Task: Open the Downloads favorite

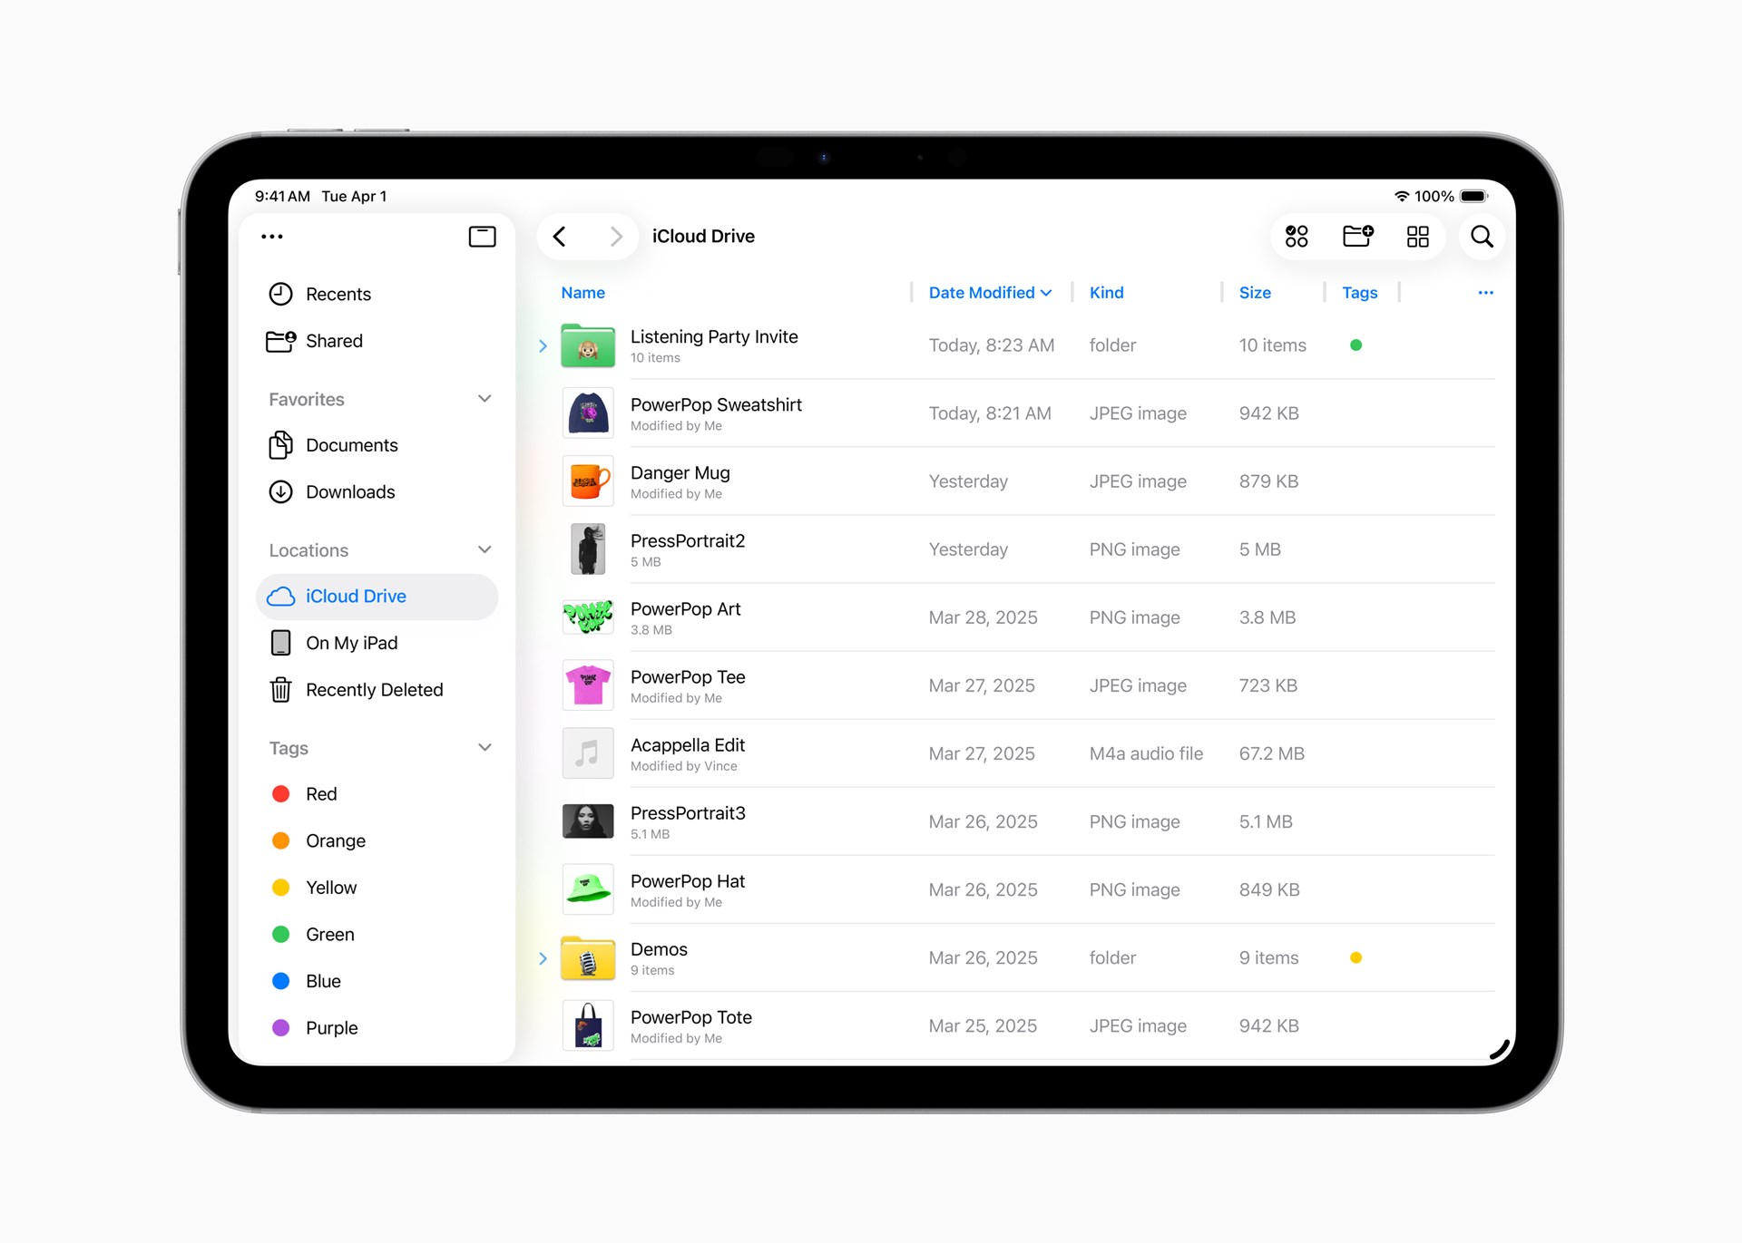Action: 350,491
